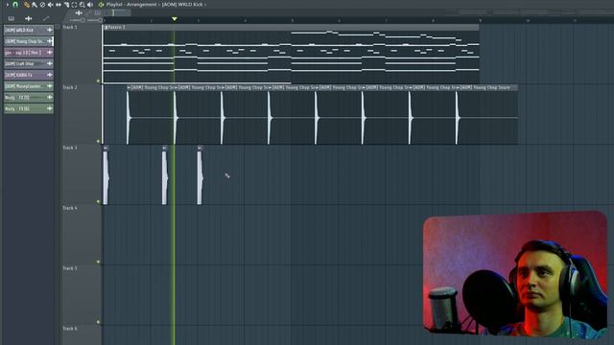Image resolution: width=614 pixels, height=345 pixels.
Task: Click waveform icon on Young Chop picker item
Action: [x=49, y=41]
